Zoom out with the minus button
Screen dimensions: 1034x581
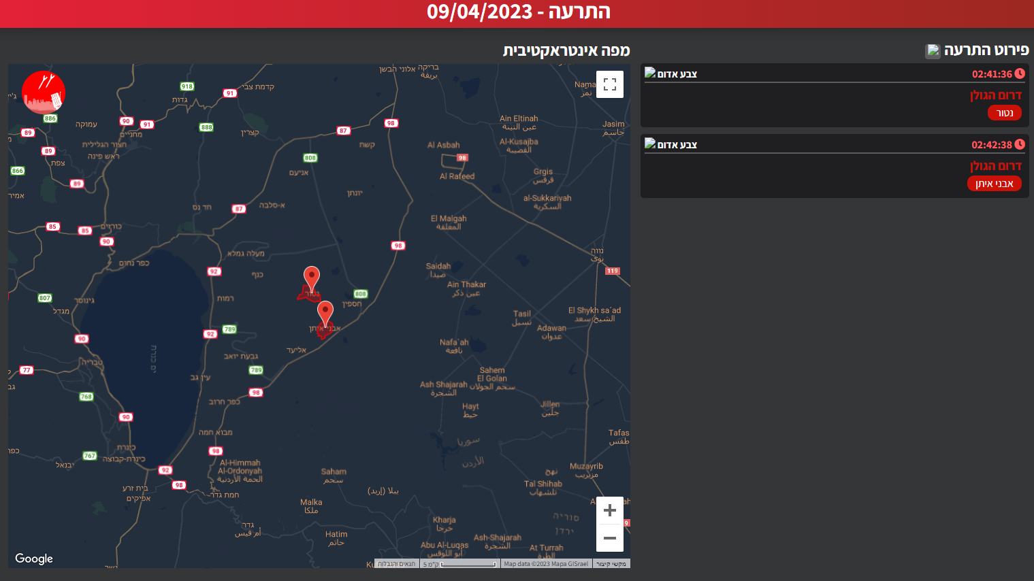coord(609,538)
